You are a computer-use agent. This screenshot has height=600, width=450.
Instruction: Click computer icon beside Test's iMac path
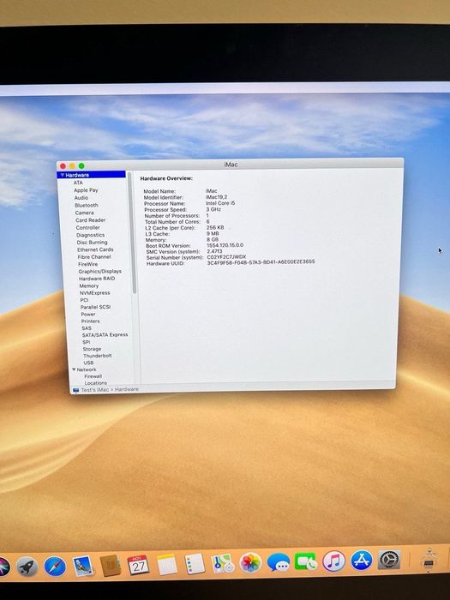tap(75, 390)
